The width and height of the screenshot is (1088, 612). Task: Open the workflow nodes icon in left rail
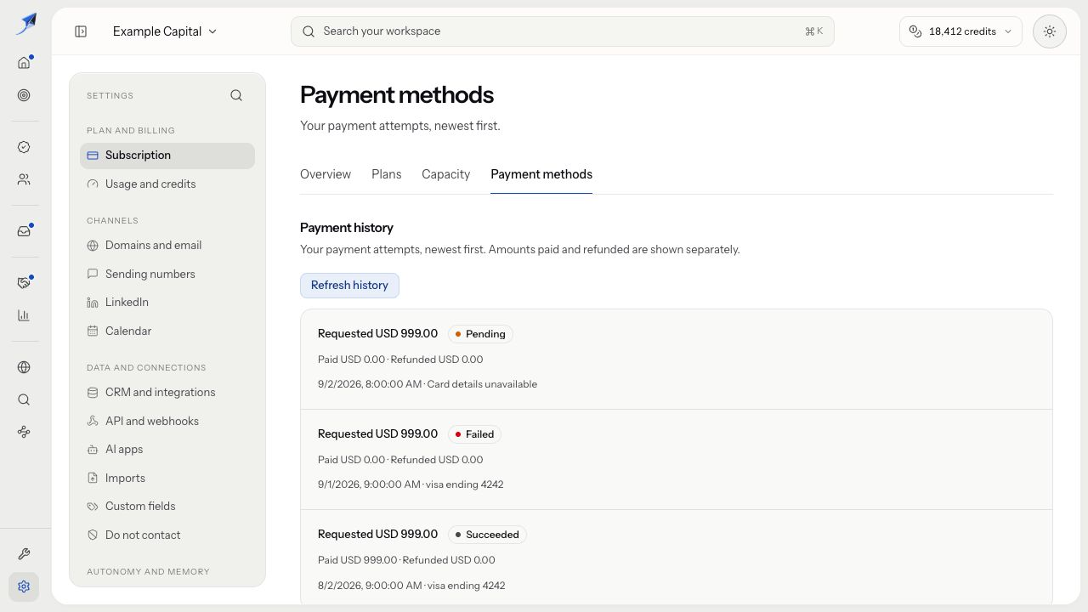[x=24, y=432]
